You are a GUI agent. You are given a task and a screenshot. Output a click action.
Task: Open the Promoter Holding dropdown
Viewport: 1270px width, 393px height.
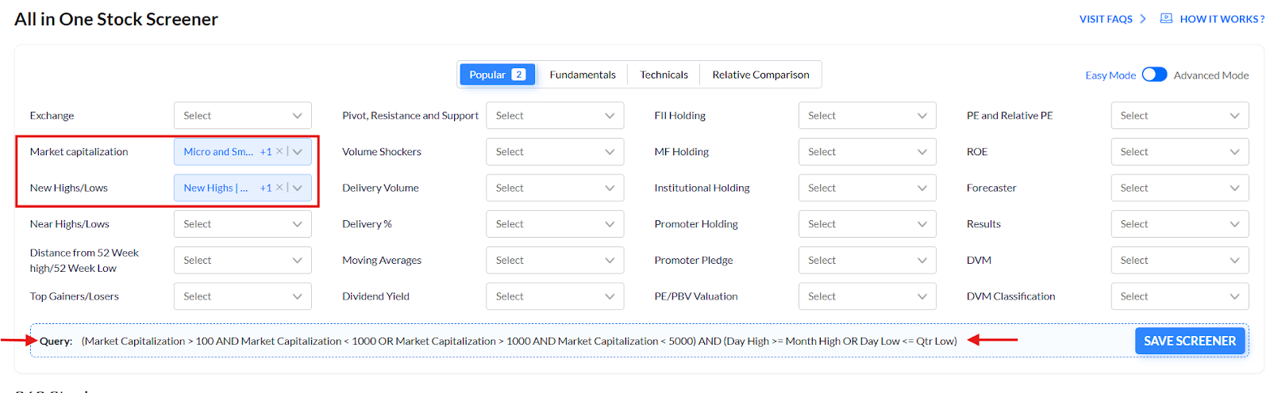867,224
